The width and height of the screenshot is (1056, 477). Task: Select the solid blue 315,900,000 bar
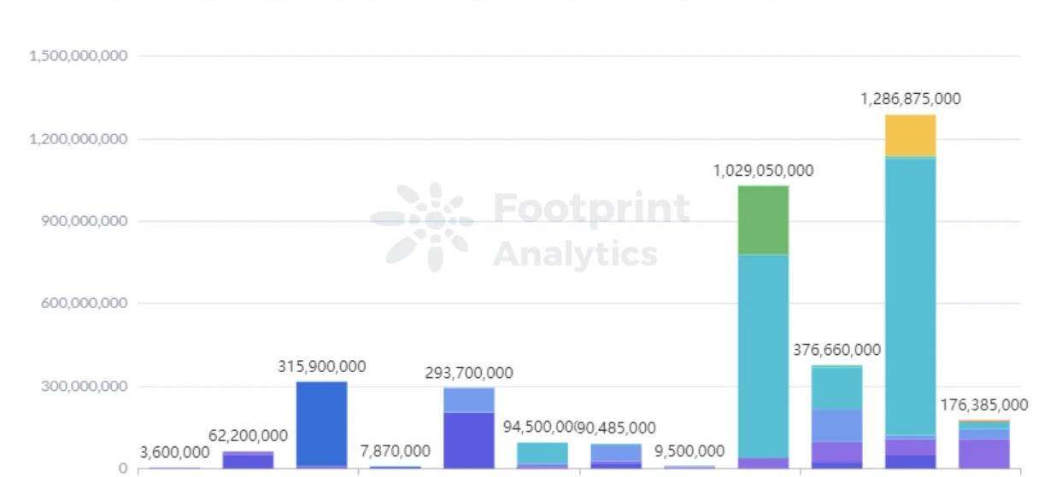[x=321, y=422]
